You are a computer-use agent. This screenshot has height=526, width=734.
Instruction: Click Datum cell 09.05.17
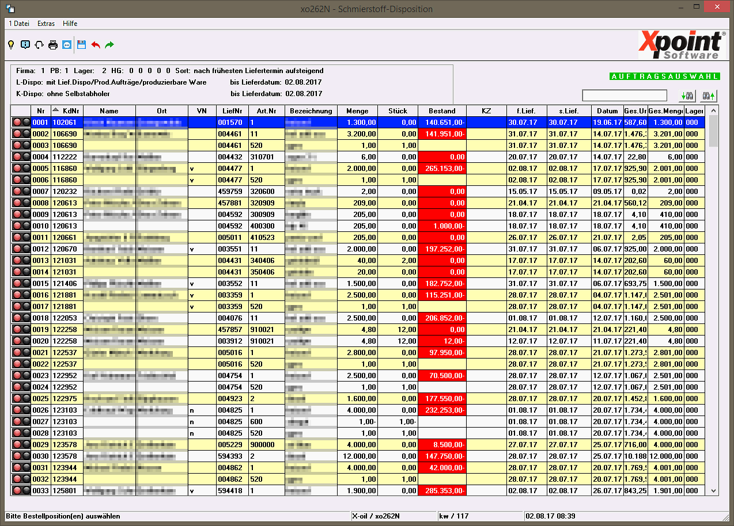(607, 191)
